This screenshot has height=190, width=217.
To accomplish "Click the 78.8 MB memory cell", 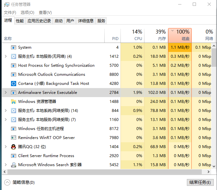I will pos(156,111).
